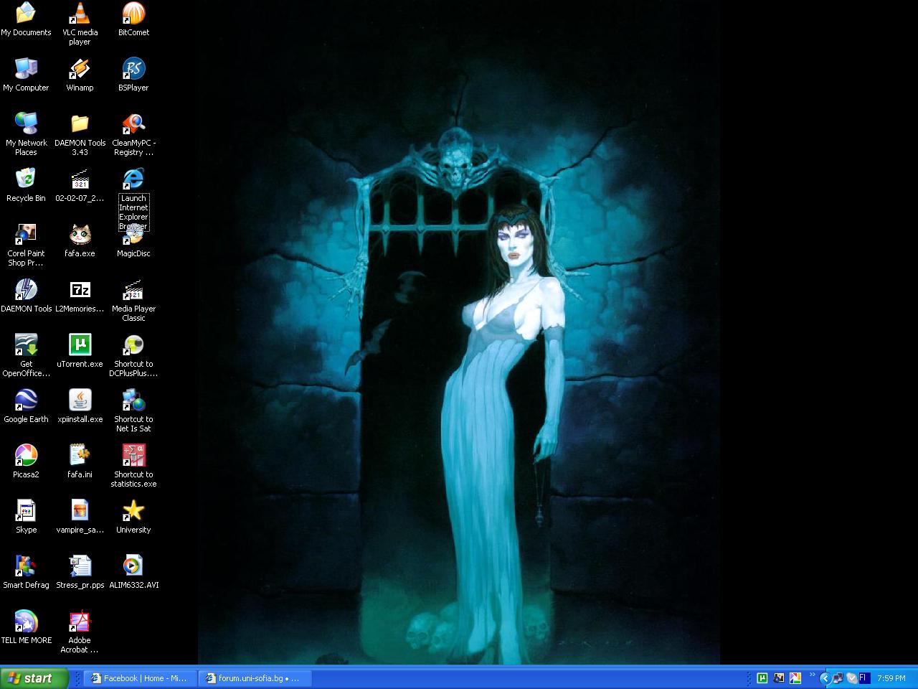Expand Quick Launch overflow chevron

coord(812,675)
